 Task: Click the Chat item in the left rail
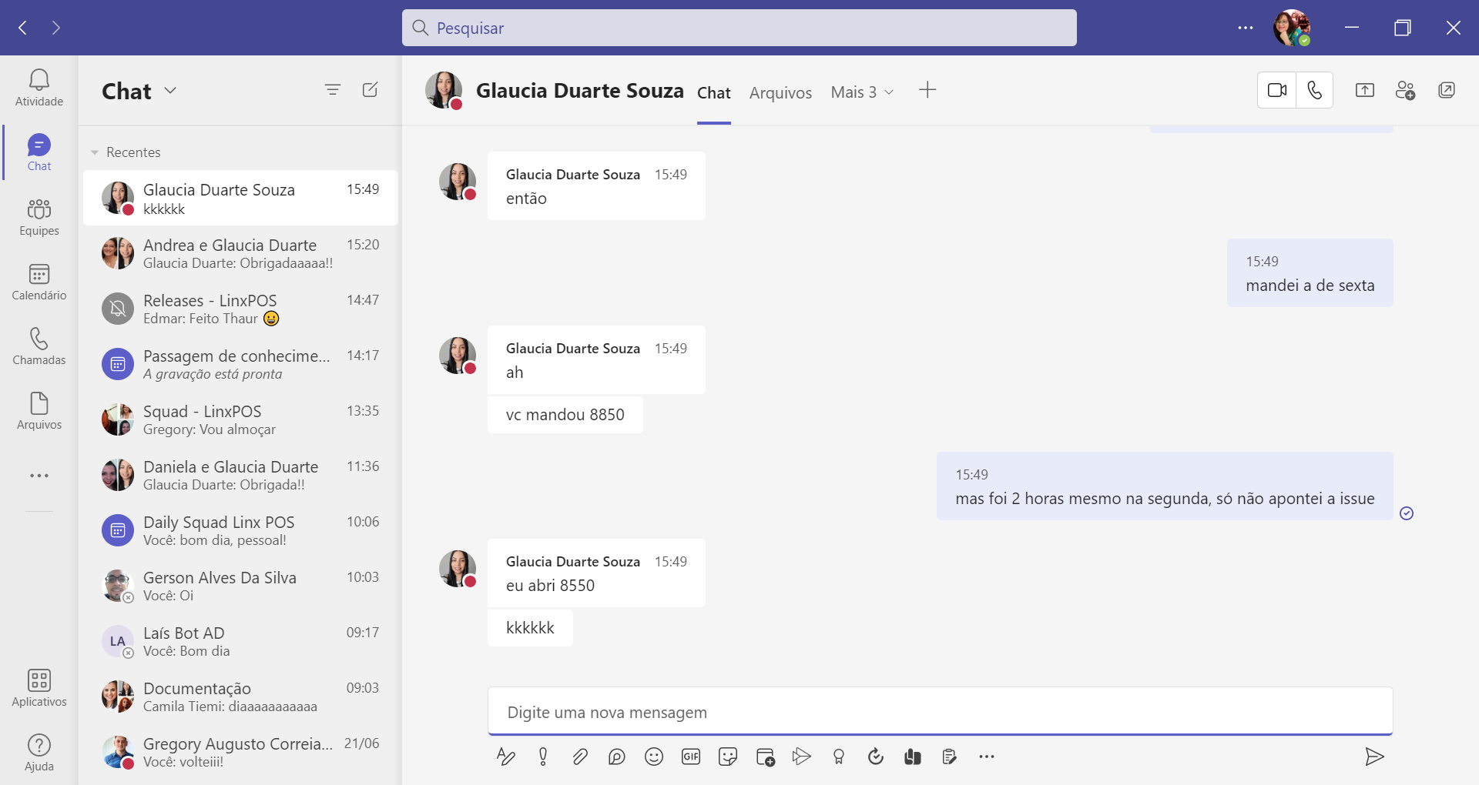(x=39, y=152)
